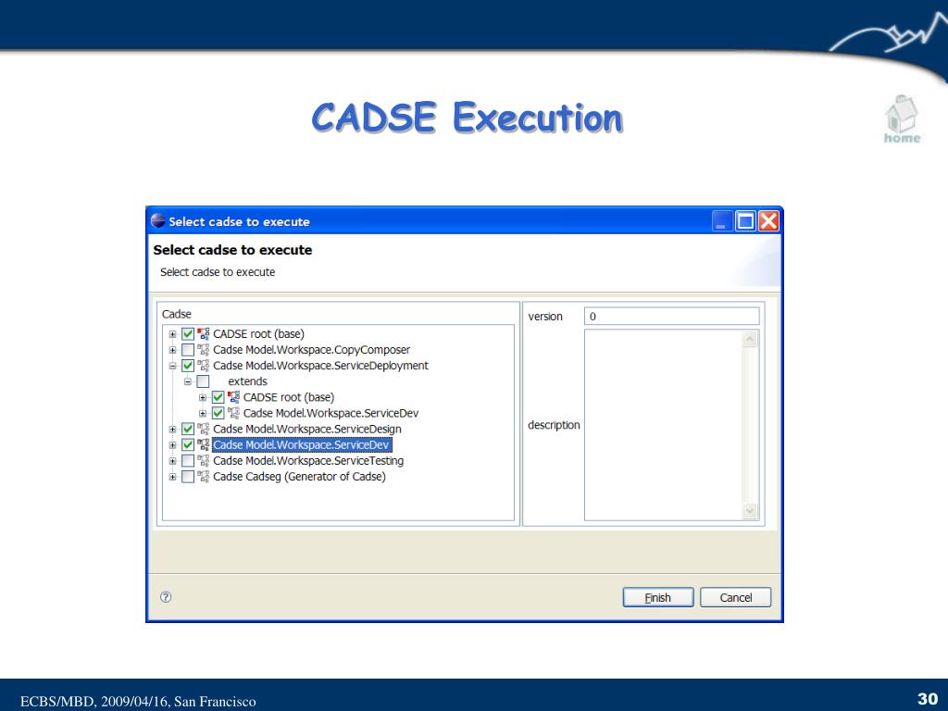
Task: Minimize the Select cadse dialog
Action: click(x=722, y=220)
